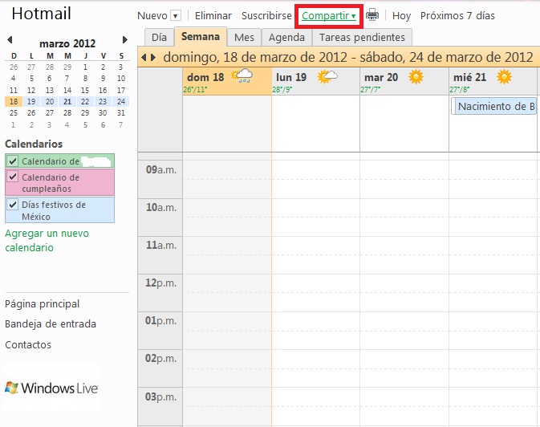Viewport: 540px width, 427px height.
Task: Select day 10 in mini calendar
Action: [x=121, y=79]
